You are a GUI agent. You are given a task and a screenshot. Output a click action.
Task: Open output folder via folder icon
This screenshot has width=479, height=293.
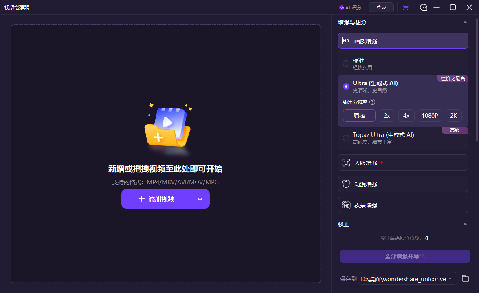click(x=465, y=278)
